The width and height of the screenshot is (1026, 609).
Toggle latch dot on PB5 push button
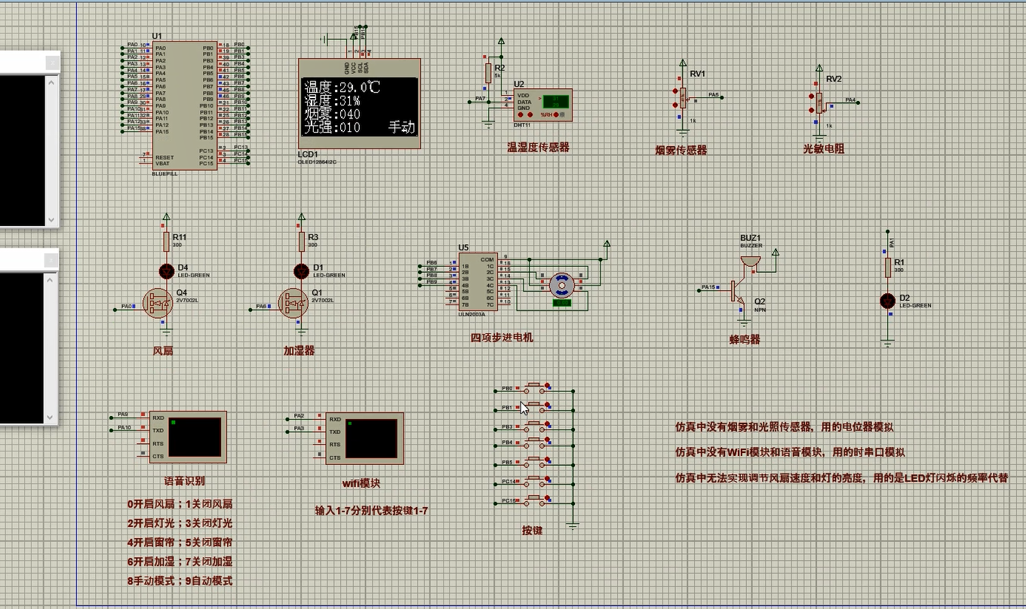[x=547, y=458]
